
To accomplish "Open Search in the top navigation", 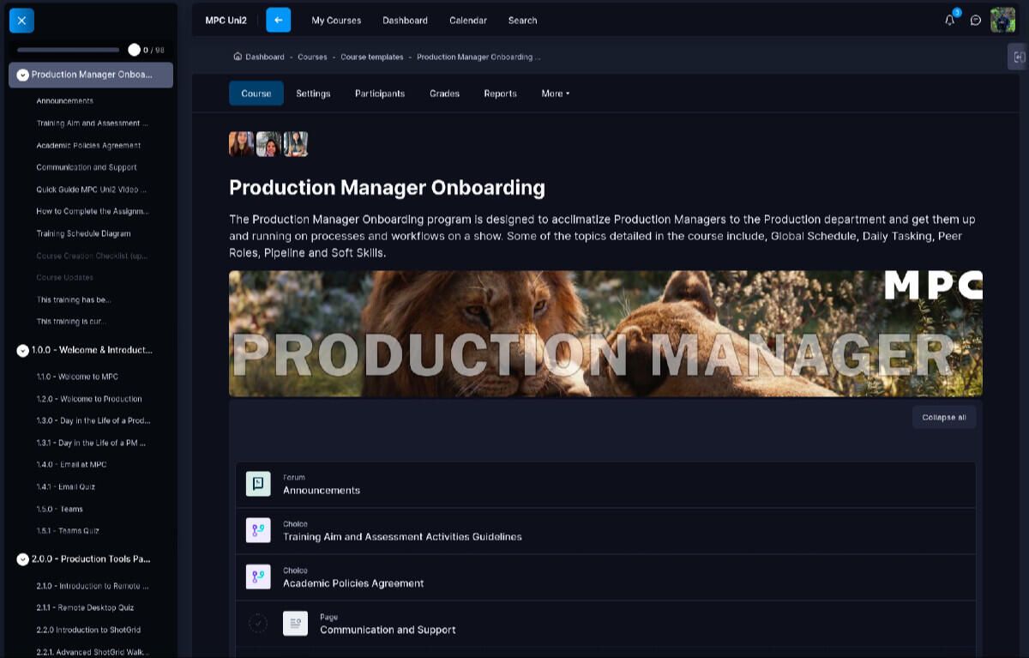I will point(522,20).
